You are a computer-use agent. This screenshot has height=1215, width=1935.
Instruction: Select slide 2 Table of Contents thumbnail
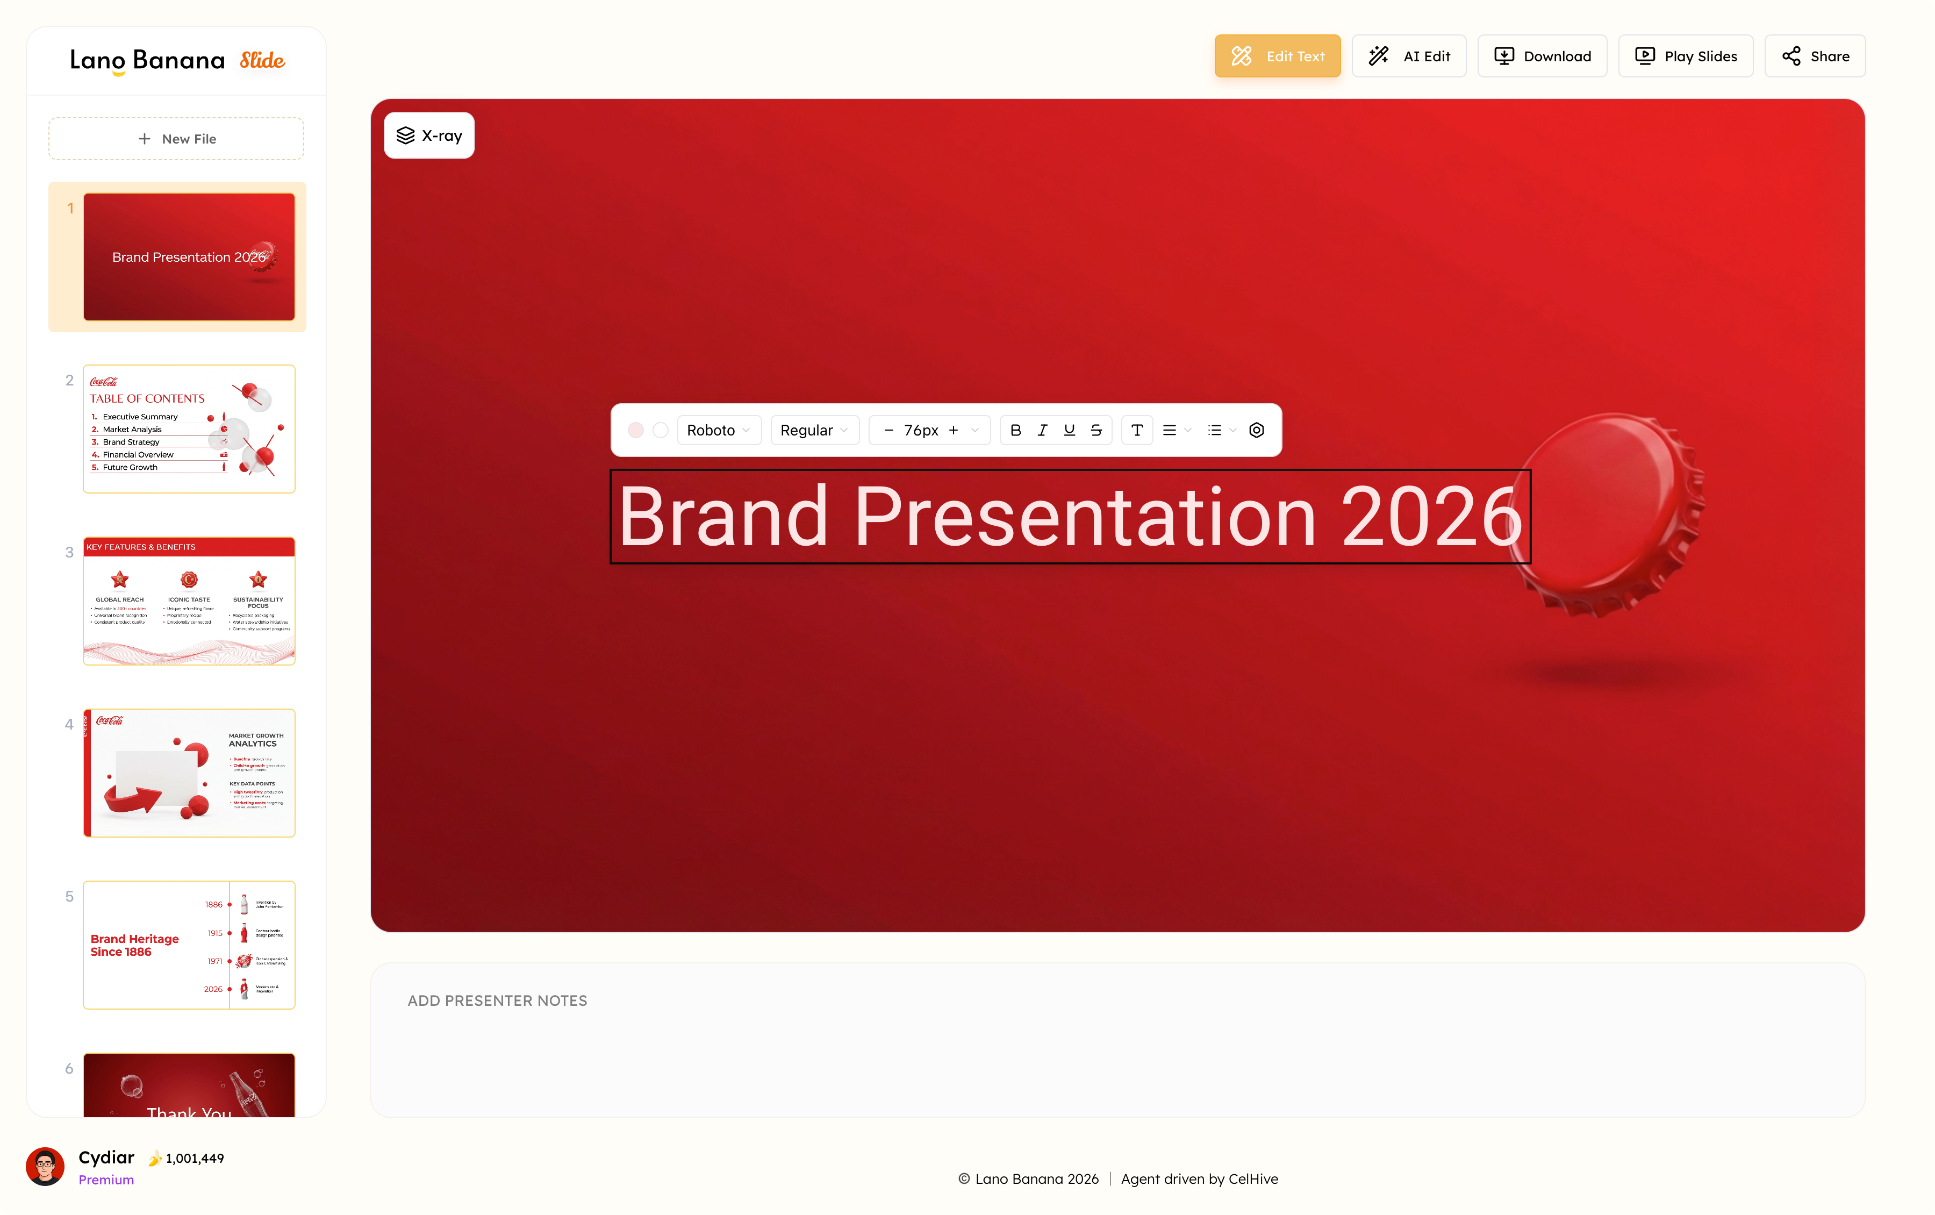coord(189,428)
